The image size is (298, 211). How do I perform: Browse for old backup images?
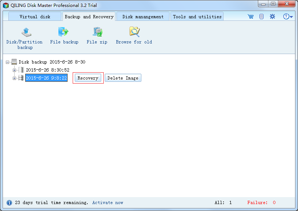[x=134, y=36]
